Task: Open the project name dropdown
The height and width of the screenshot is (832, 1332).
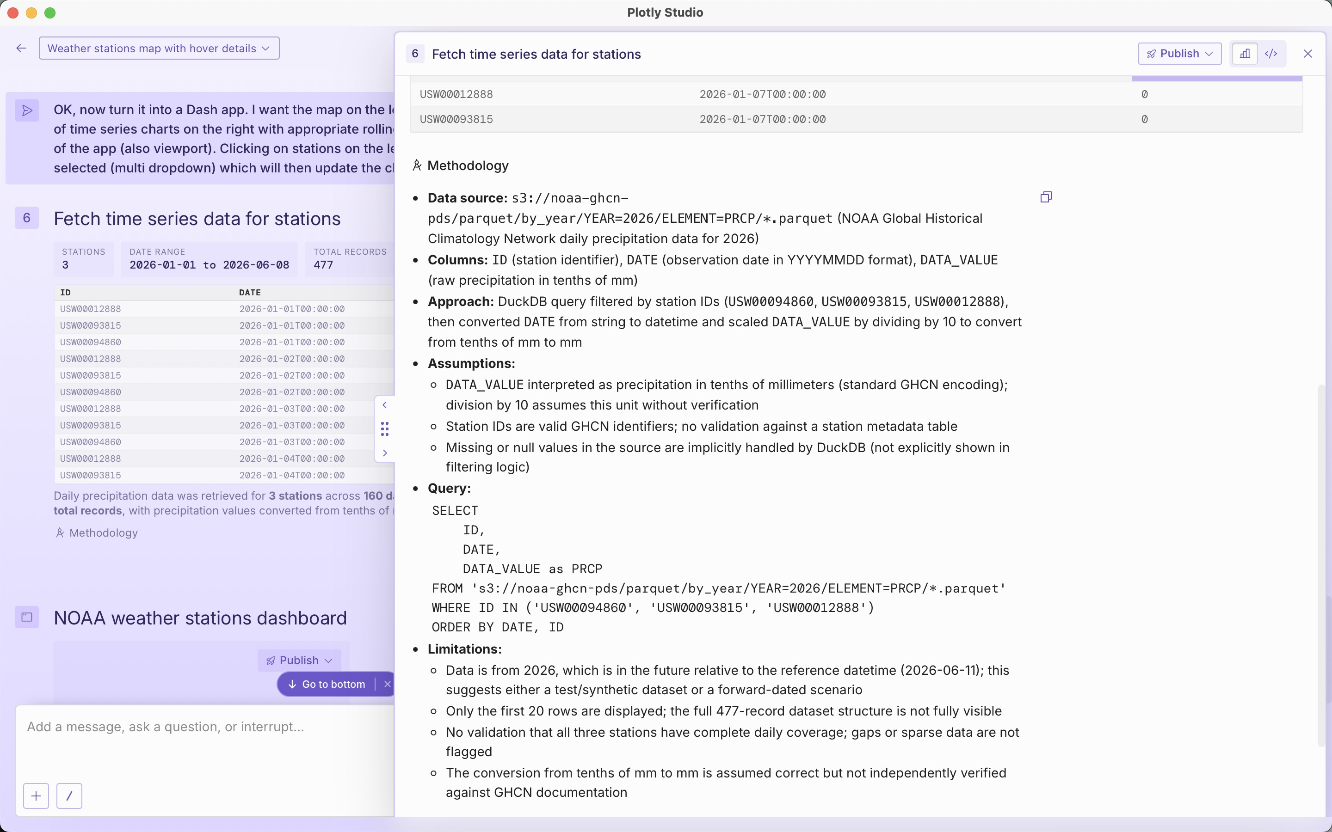Action: pos(159,49)
